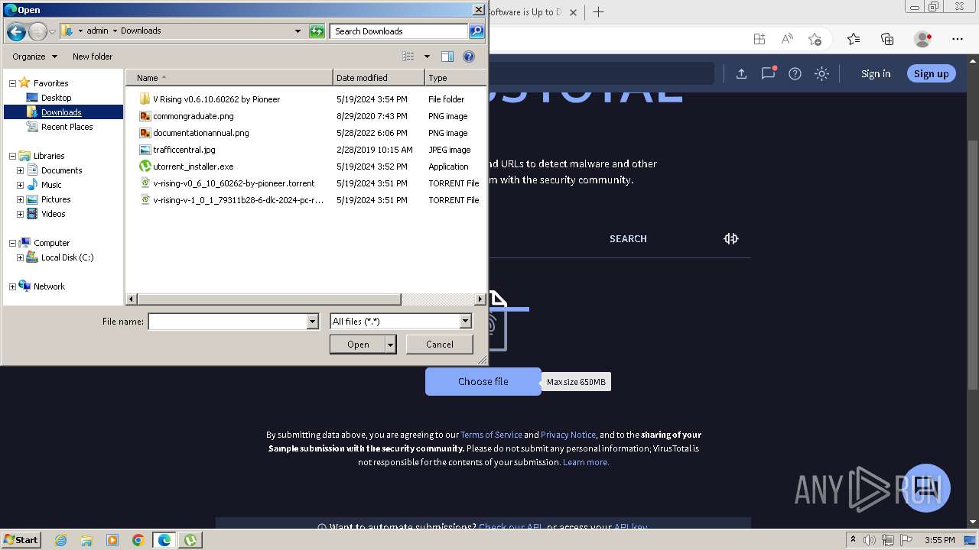Screen dimensions: 979x550
Task: Open the Organize menu
Action: coord(34,57)
